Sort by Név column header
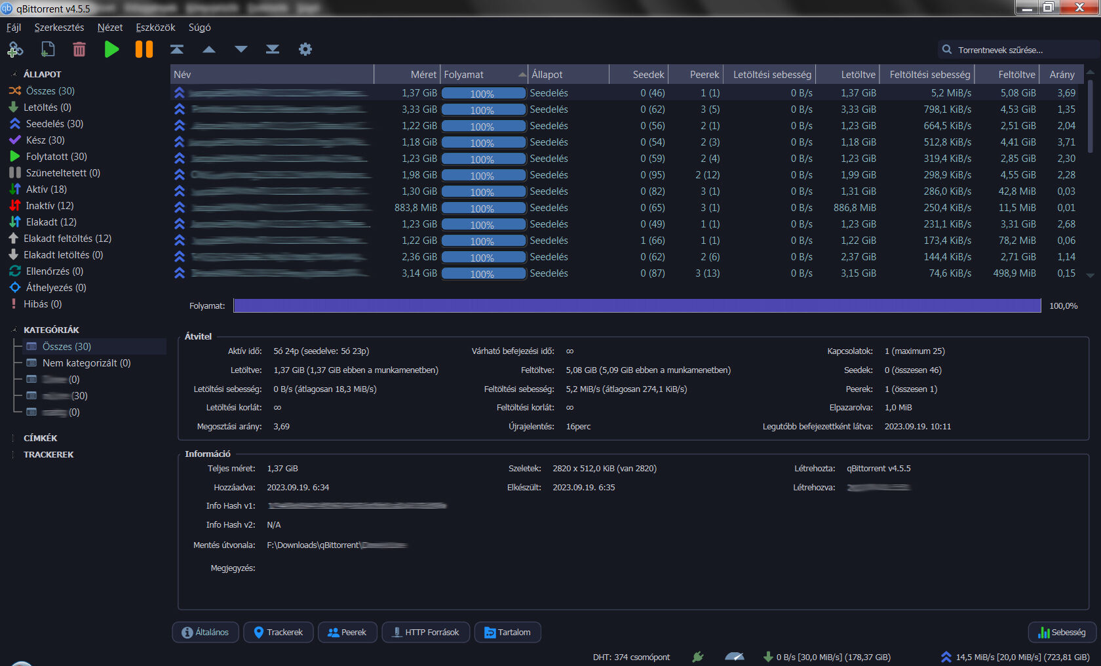Screen dimensions: 1101x666 [272, 75]
